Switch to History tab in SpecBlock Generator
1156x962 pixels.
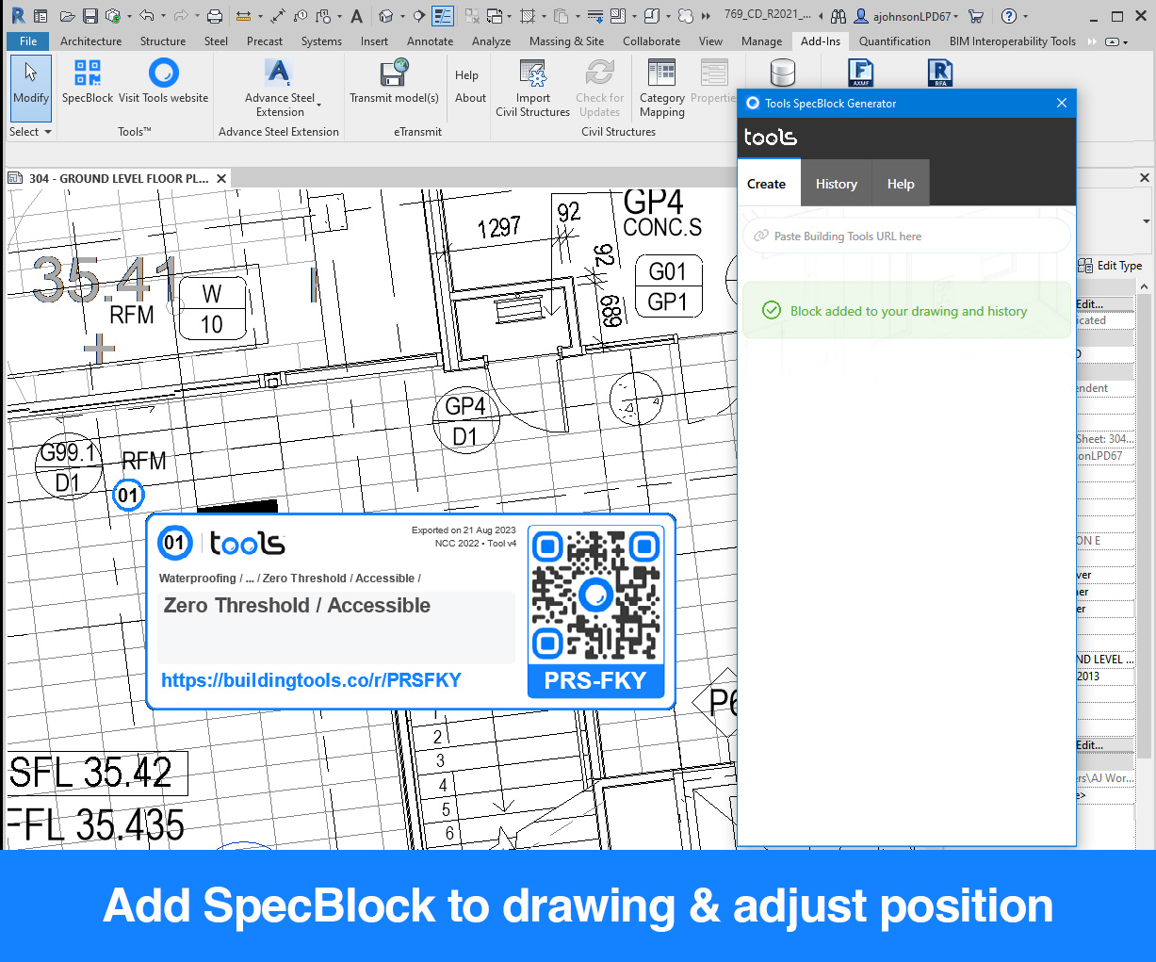837,184
